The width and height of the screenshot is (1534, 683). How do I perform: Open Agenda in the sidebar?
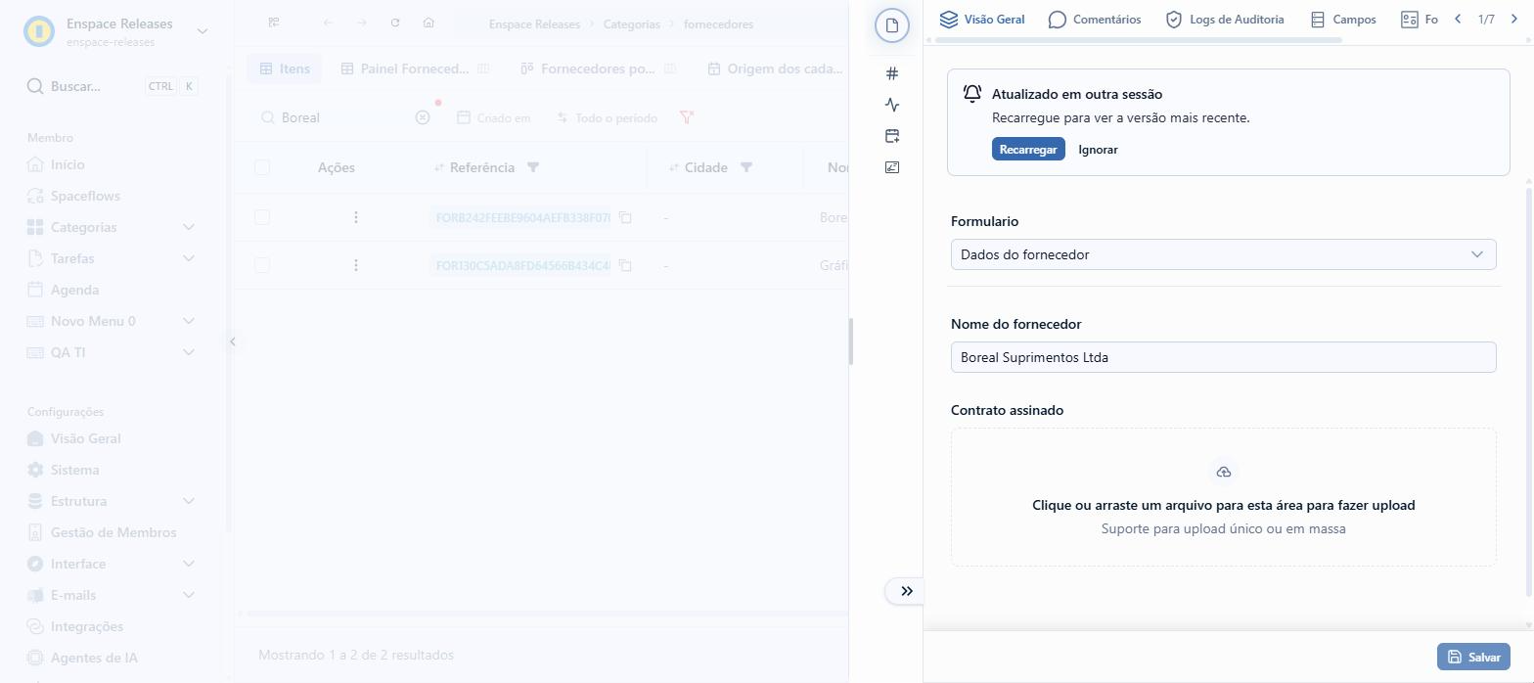pos(74,290)
